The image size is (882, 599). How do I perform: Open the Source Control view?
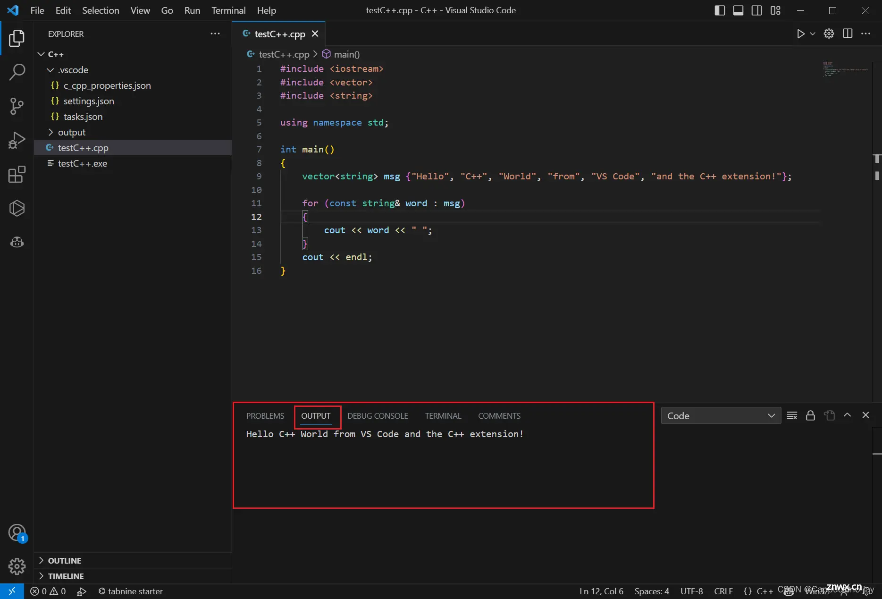[x=17, y=106]
